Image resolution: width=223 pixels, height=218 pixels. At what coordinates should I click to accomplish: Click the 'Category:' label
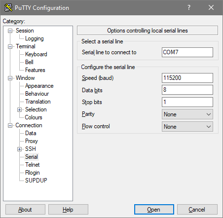click(14, 21)
